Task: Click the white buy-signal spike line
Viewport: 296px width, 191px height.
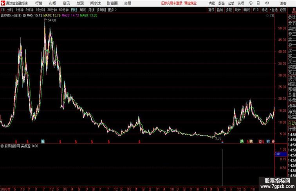Action: point(222,167)
